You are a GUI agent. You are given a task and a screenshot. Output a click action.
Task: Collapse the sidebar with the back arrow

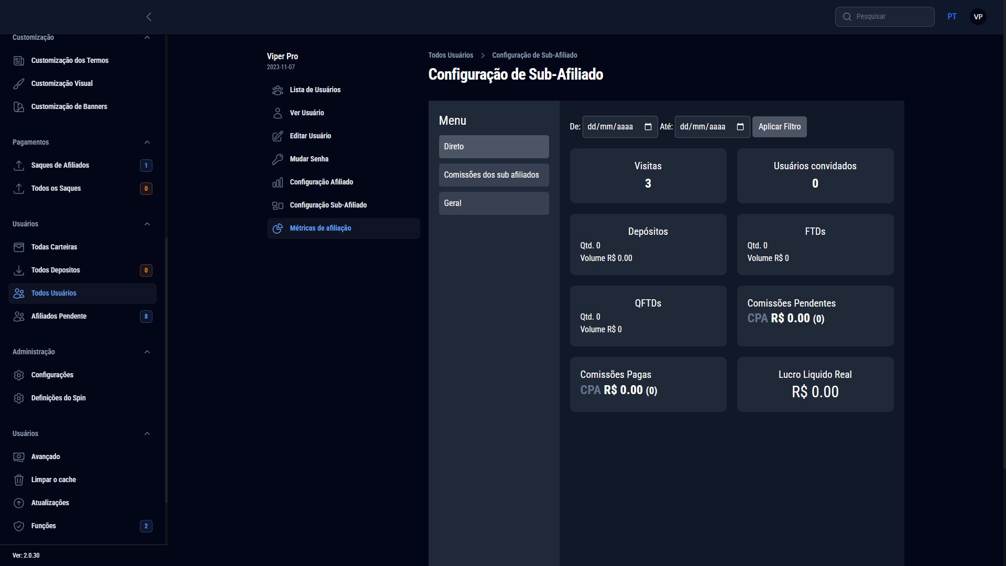(x=149, y=17)
